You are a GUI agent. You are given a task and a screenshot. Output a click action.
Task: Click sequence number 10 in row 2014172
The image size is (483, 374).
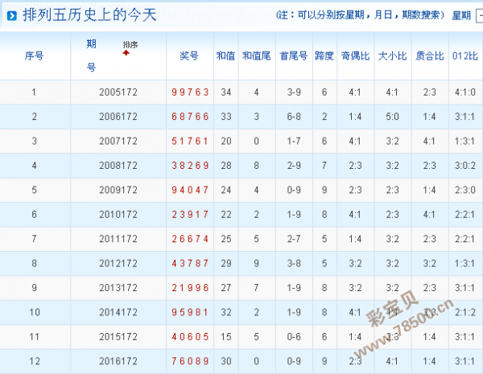pyautogui.click(x=35, y=312)
